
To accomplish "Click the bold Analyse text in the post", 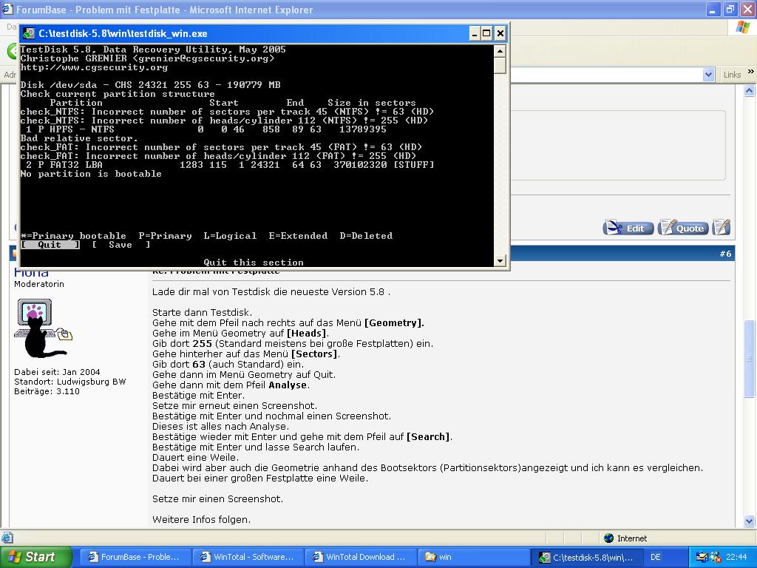I will tap(288, 385).
